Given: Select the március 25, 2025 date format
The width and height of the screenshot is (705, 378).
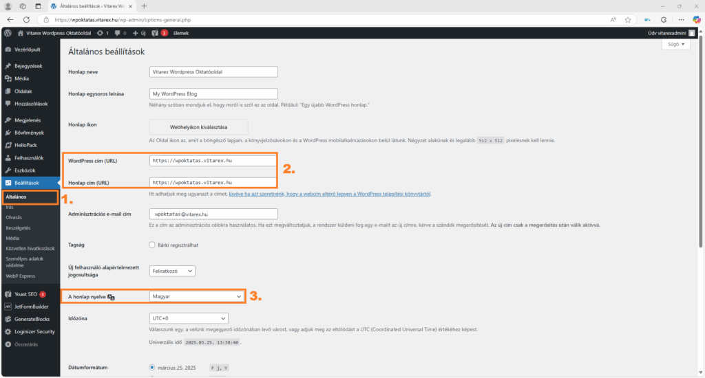Looking at the screenshot, I should [x=153, y=367].
